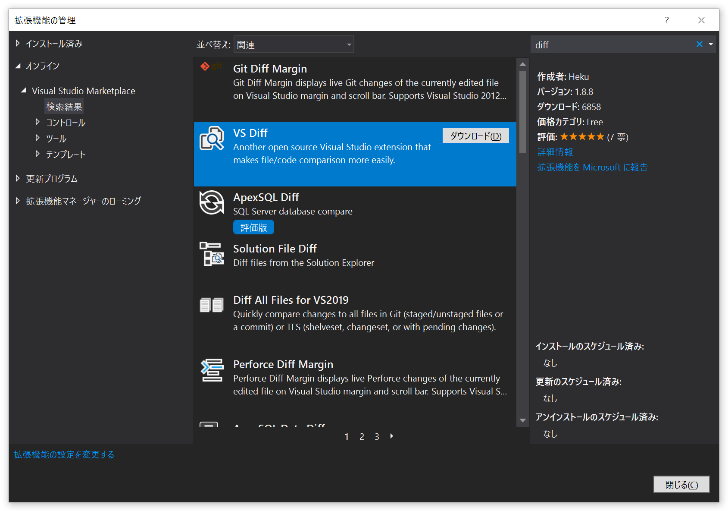
Task: Collapse the オンライン section
Action: coord(18,66)
